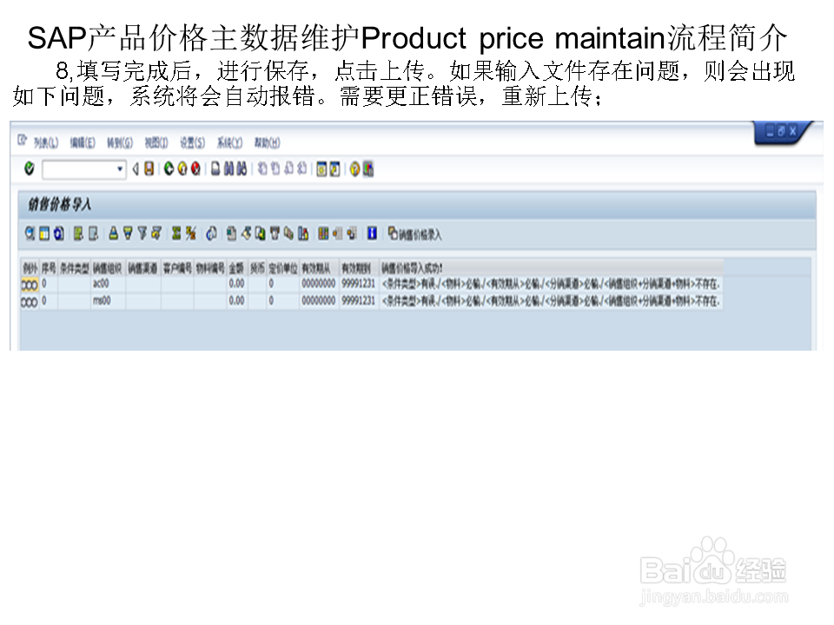The width and height of the screenshot is (834, 625).
Task: Click the yellow Exit icon
Action: [182, 169]
